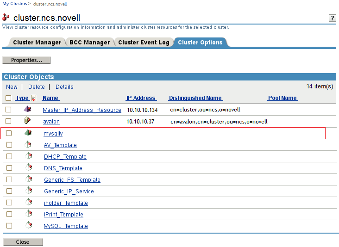Tick the avalon row checkbox
This screenshot has width=339, height=247.
click(8, 122)
